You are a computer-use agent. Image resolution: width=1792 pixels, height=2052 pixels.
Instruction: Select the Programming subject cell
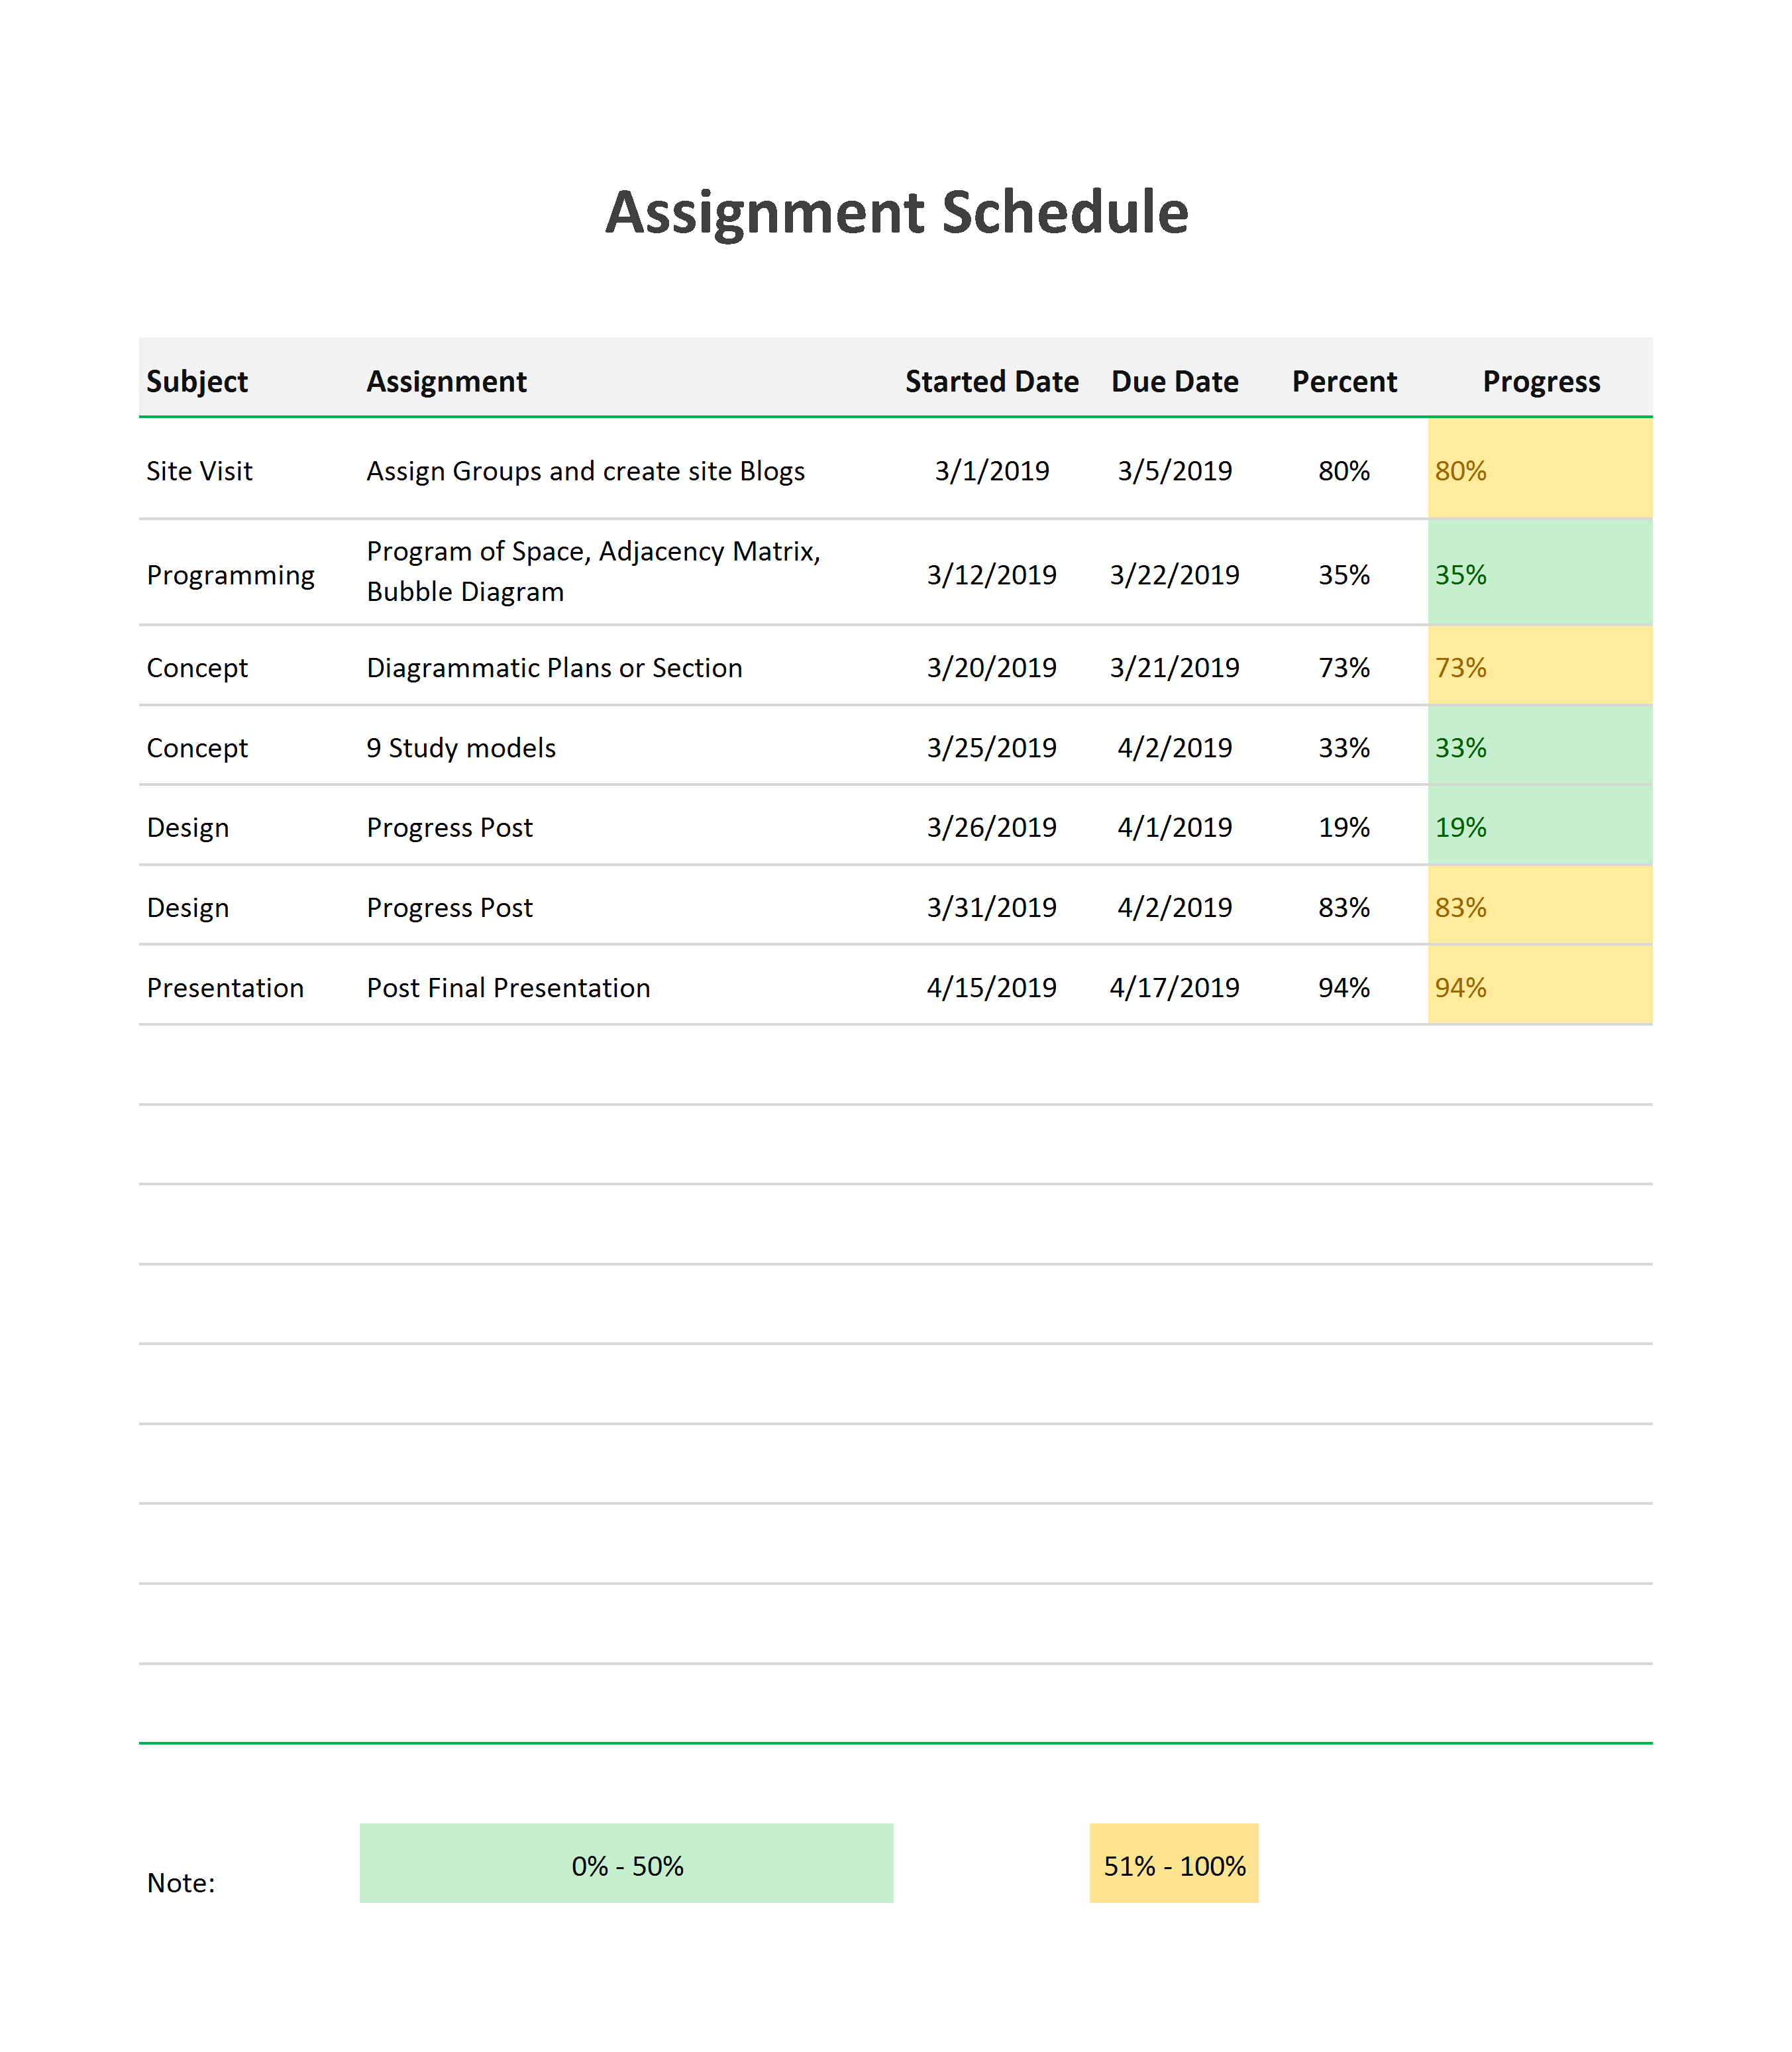pos(230,575)
